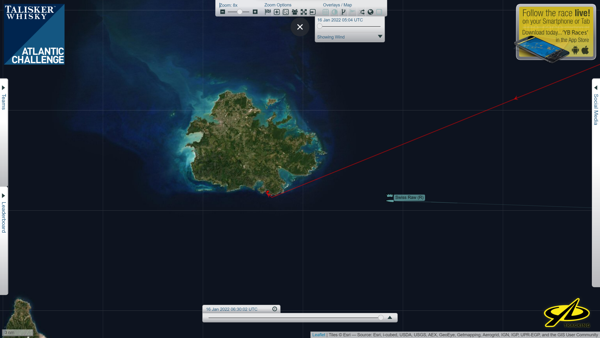600x338 pixels.
Task: Click the globe map type icon
Action: [x=370, y=12]
